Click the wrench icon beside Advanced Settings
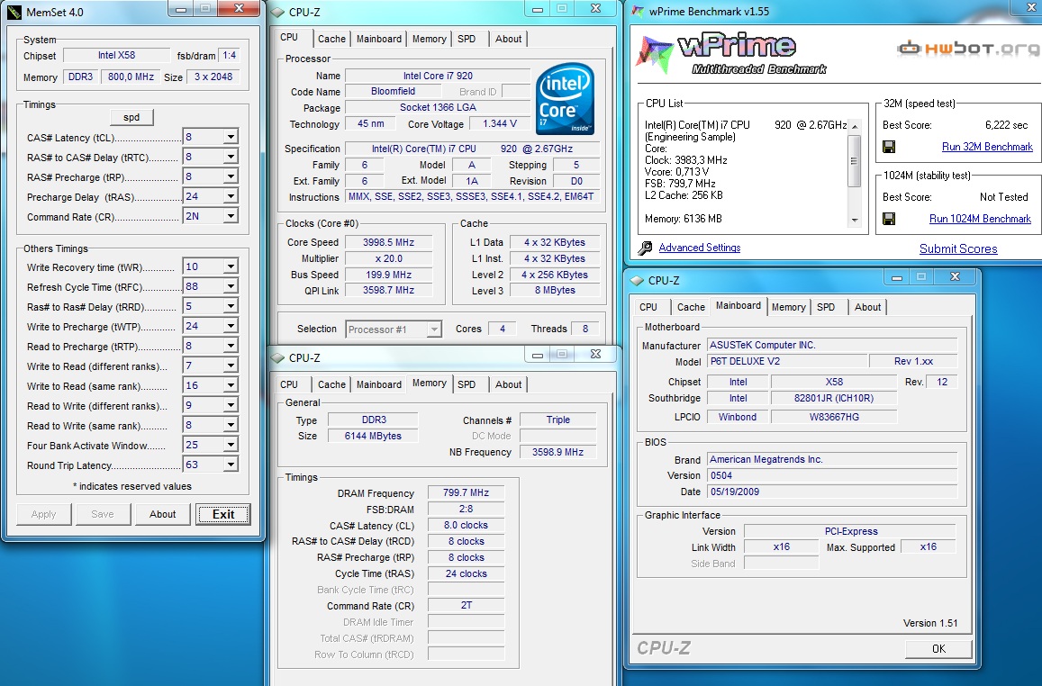This screenshot has height=686, width=1042. [x=645, y=248]
